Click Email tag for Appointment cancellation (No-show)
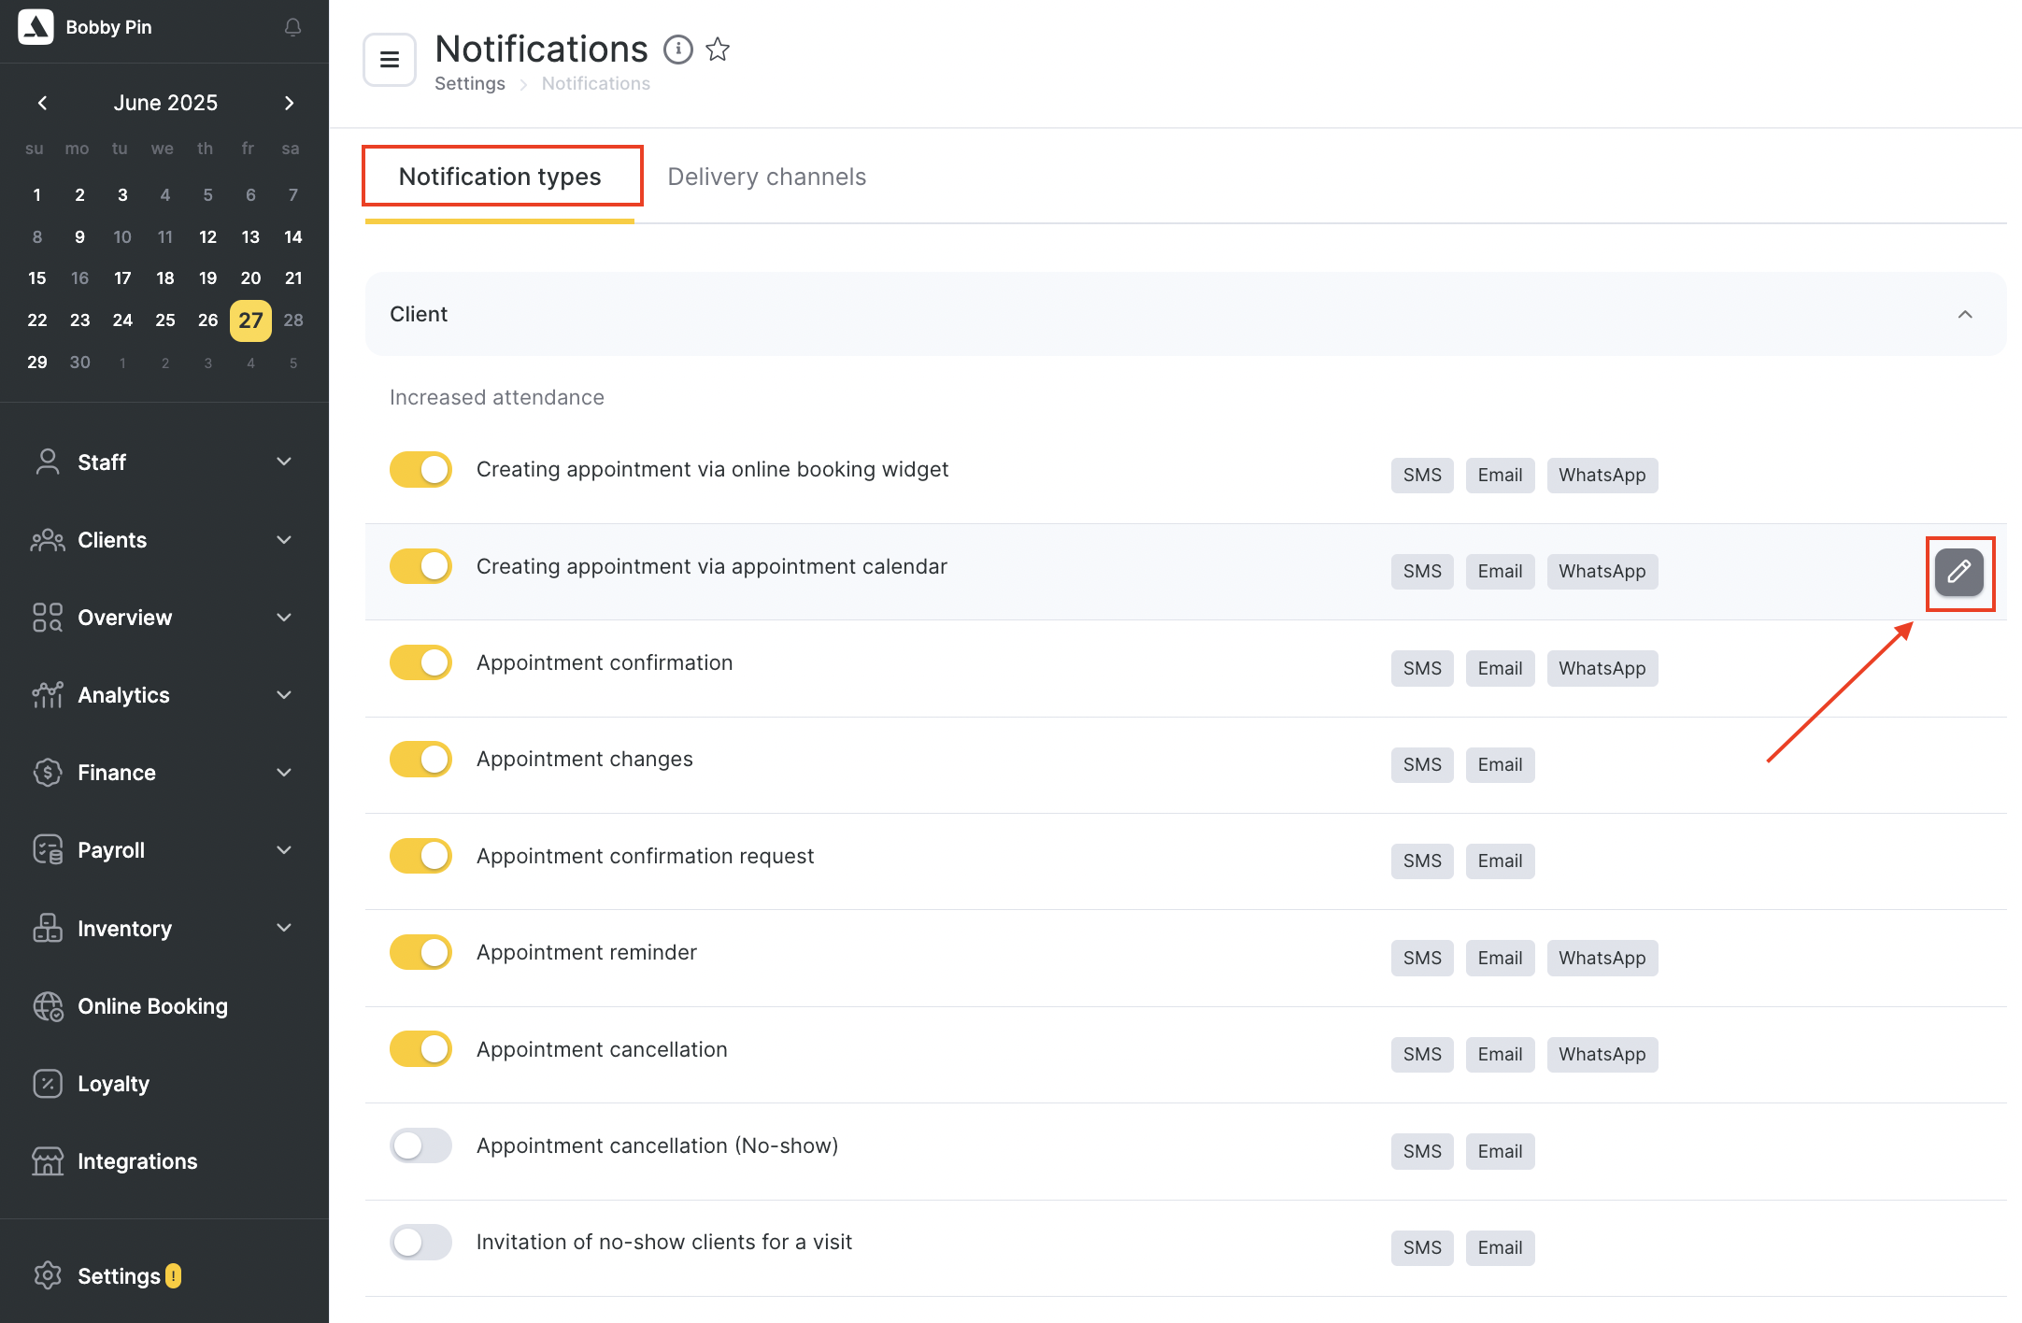Image resolution: width=2022 pixels, height=1323 pixels. 1500,1151
